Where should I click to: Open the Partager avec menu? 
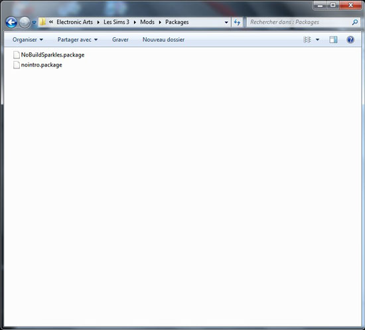coord(77,40)
